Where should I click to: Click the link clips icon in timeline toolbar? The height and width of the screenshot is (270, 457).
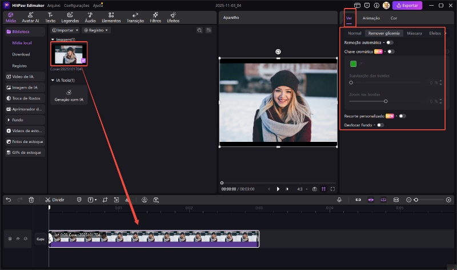coord(358,200)
